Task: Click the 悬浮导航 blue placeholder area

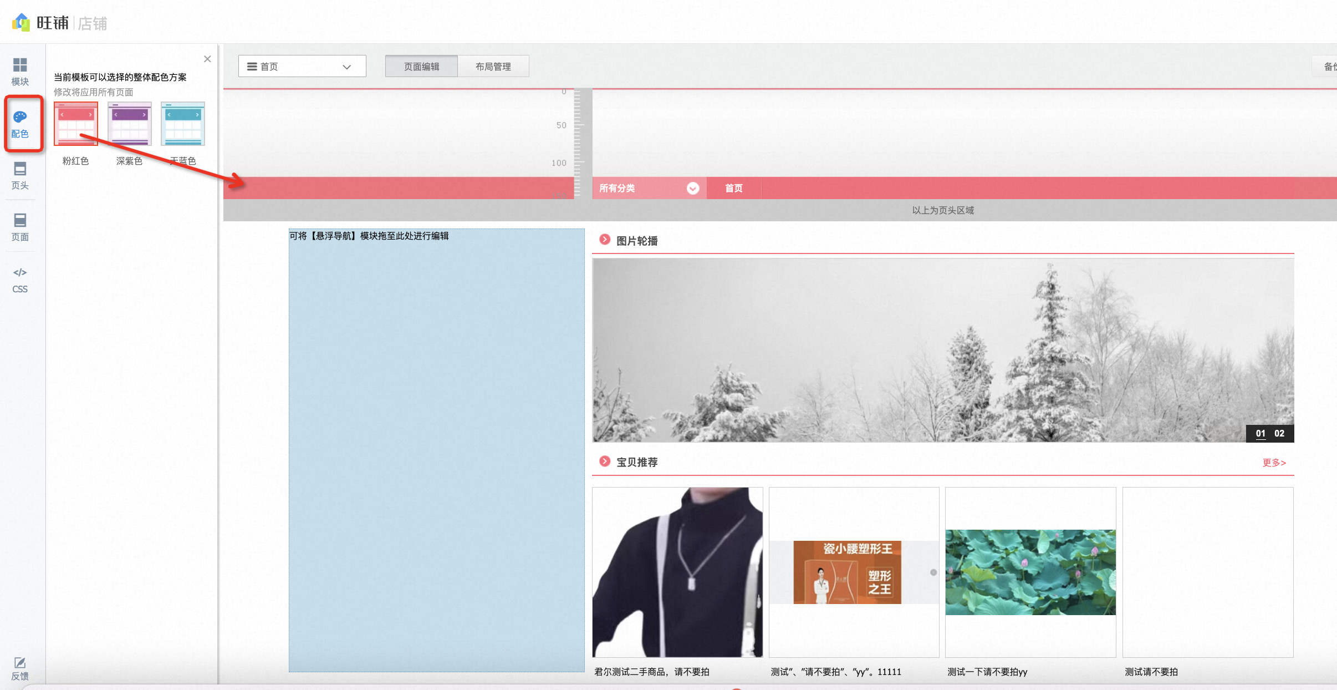Action: coord(437,450)
